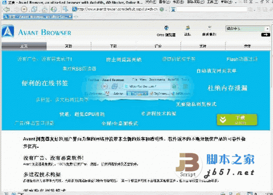Click the green 下载 download button
273x195 pixels.
coord(237,120)
